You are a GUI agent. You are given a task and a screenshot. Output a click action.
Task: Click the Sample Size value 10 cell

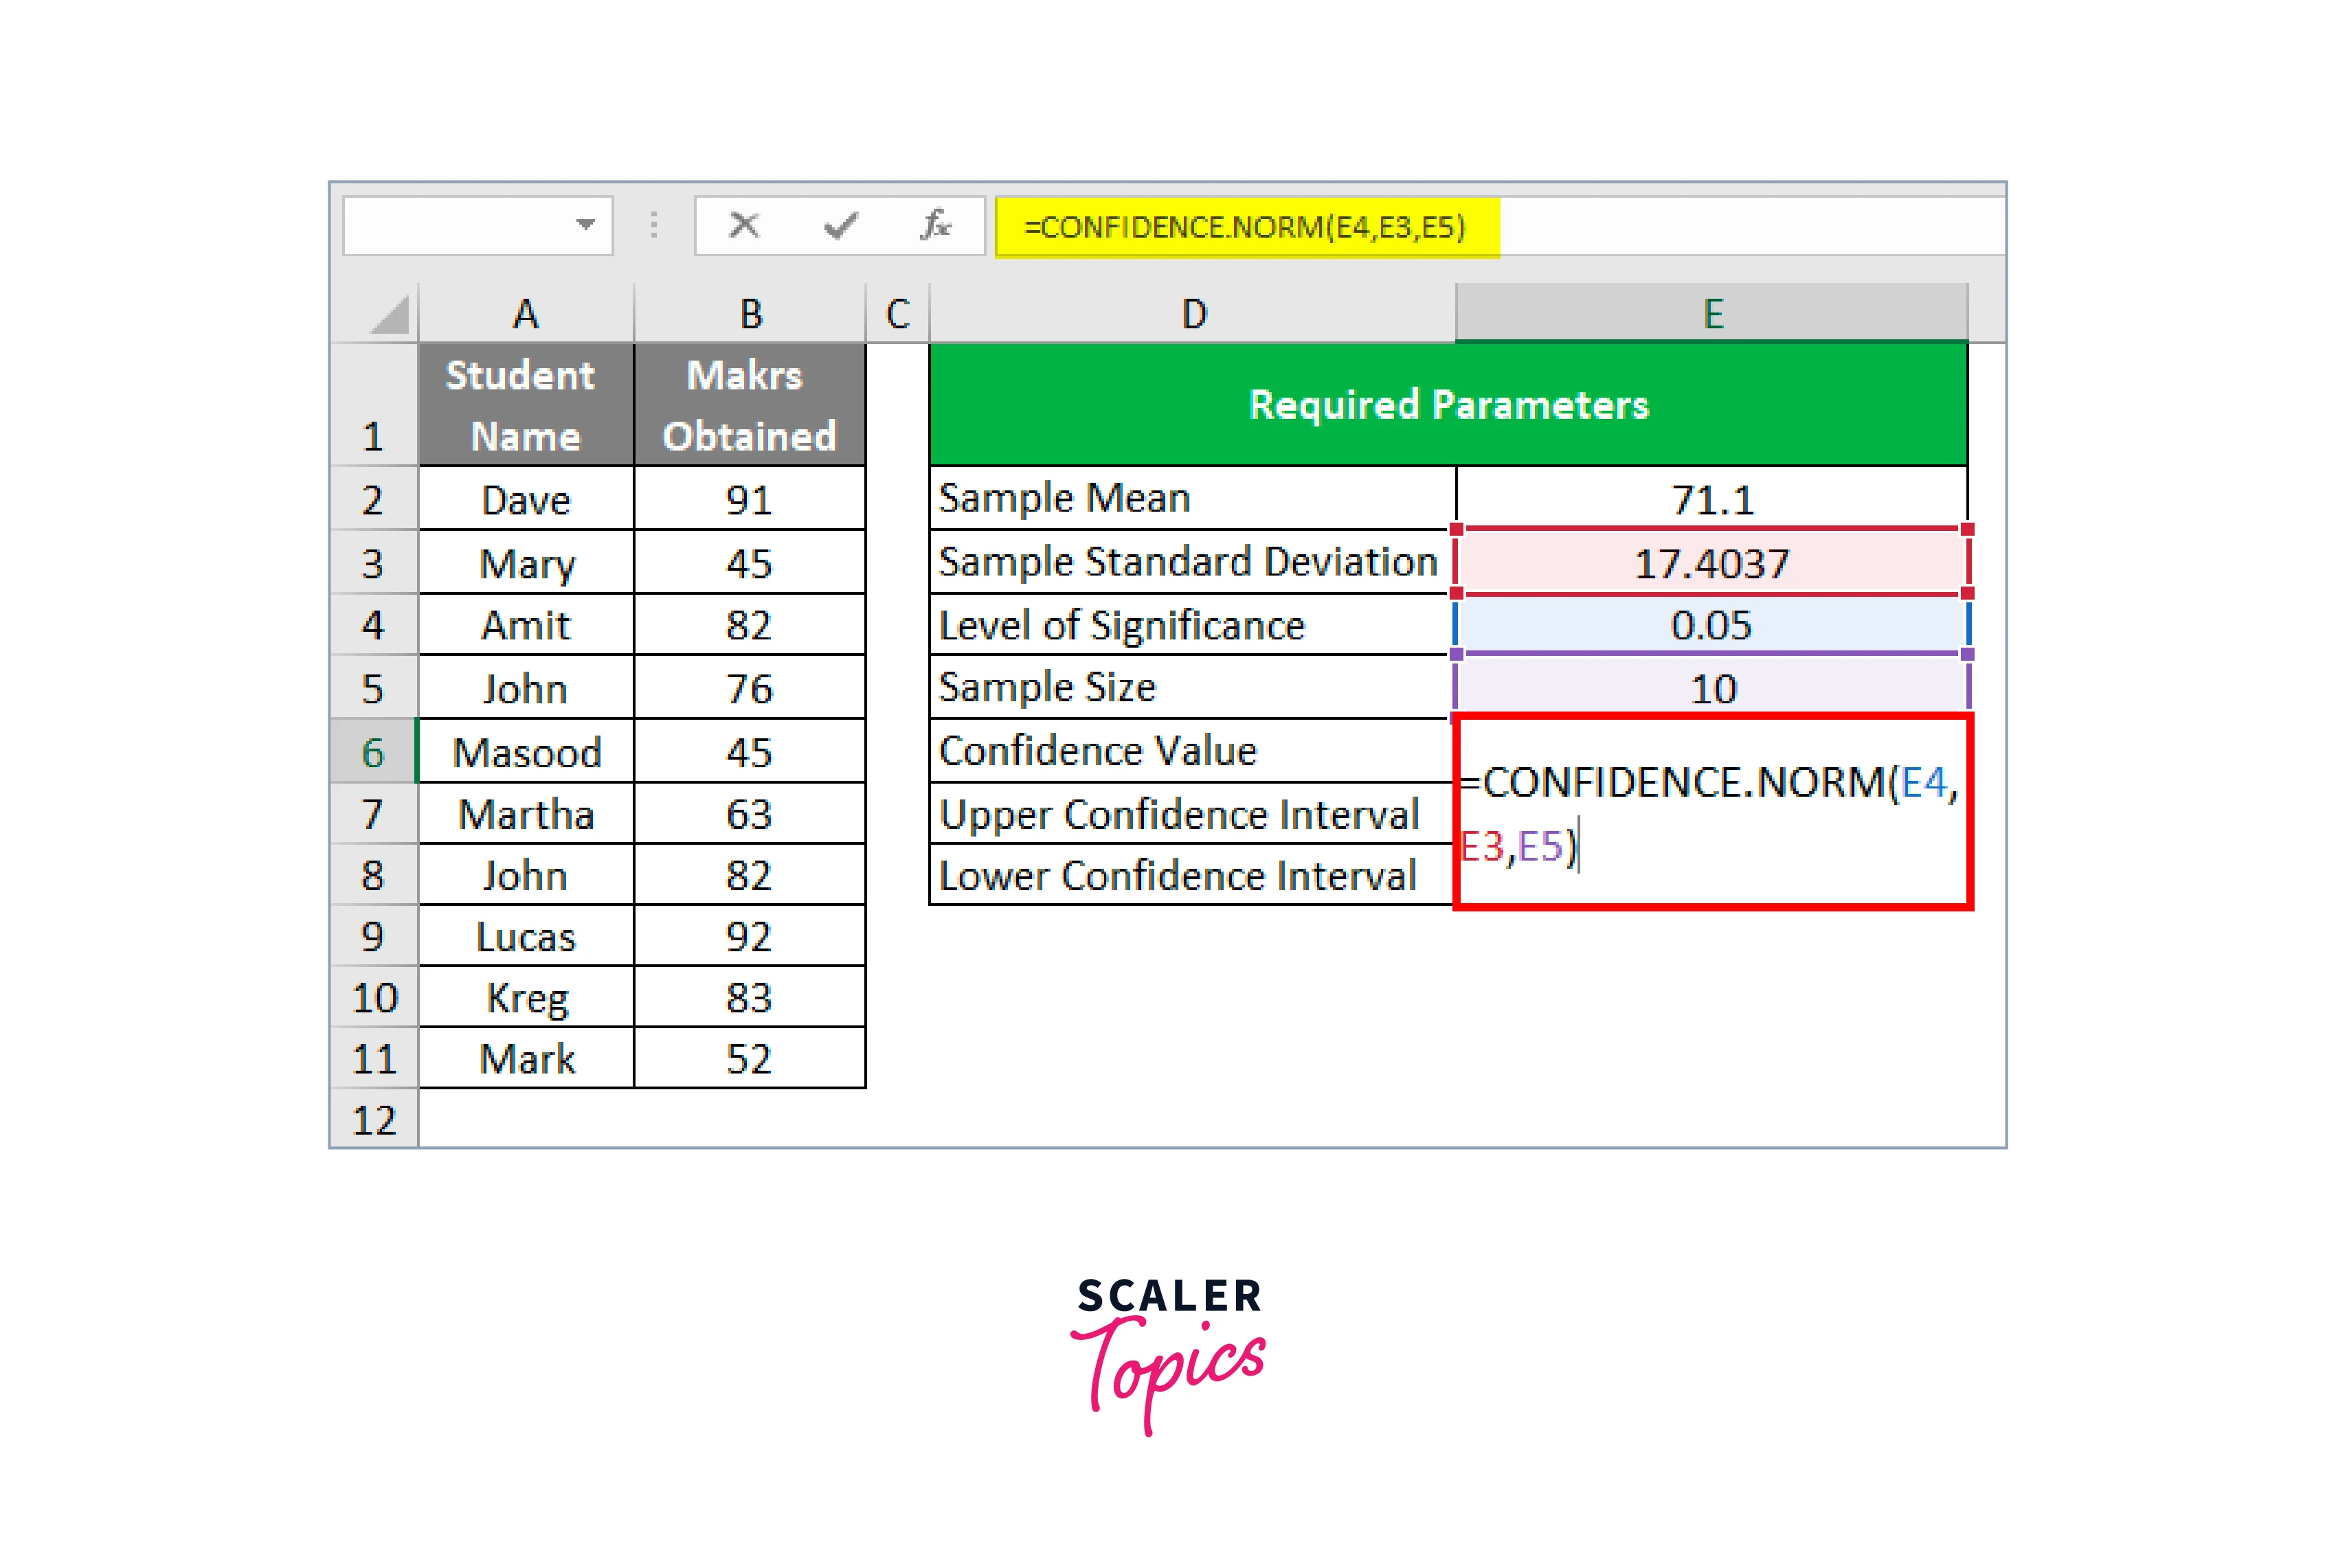(1711, 688)
